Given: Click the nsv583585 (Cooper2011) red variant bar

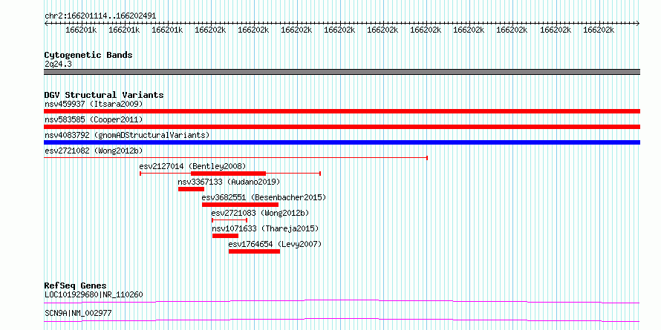Looking at the screenshot, I should [x=342, y=127].
